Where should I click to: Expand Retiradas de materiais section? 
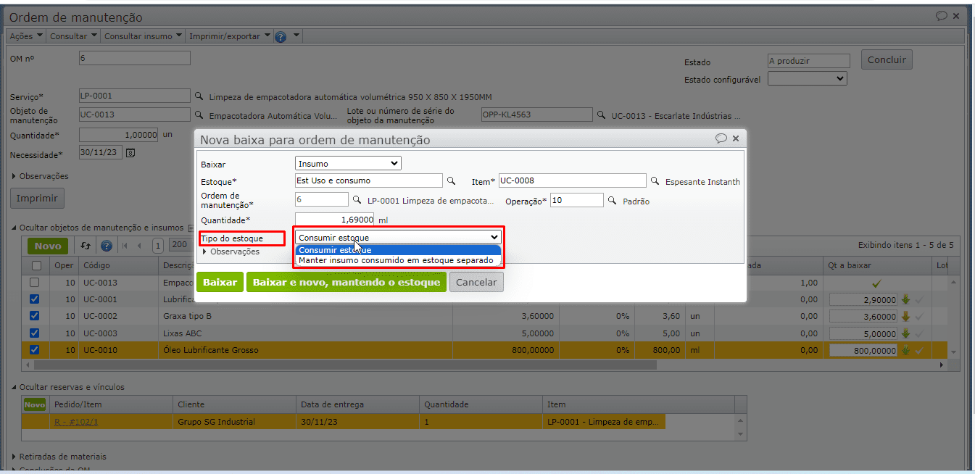pos(59,457)
